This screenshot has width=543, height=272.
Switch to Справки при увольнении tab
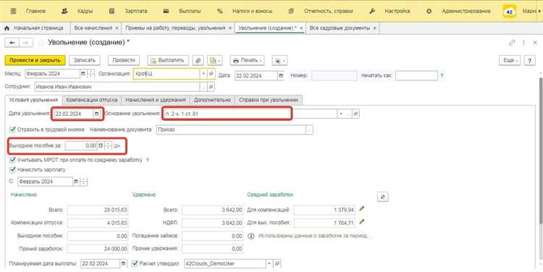coord(269,100)
